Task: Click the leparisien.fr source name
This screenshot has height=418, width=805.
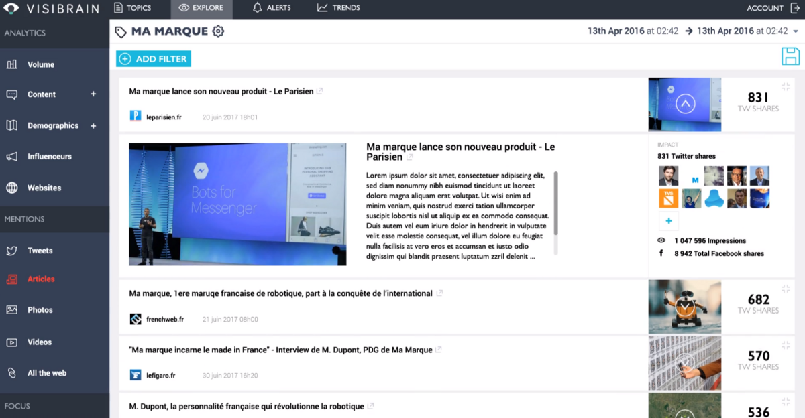Action: click(x=164, y=117)
